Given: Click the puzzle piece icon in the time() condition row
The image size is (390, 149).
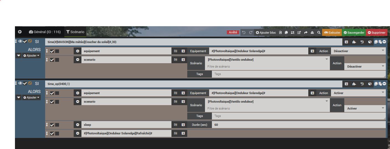Looking at the screenshot, I should point(354,42).
